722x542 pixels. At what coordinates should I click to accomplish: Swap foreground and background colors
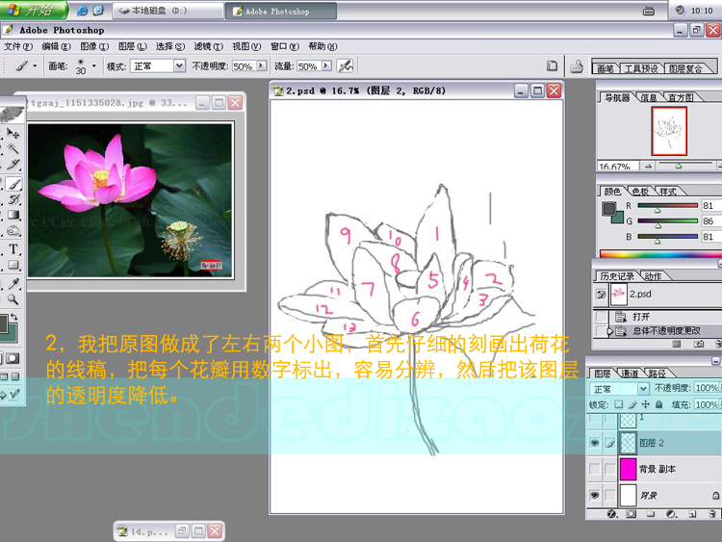pyautogui.click(x=14, y=317)
